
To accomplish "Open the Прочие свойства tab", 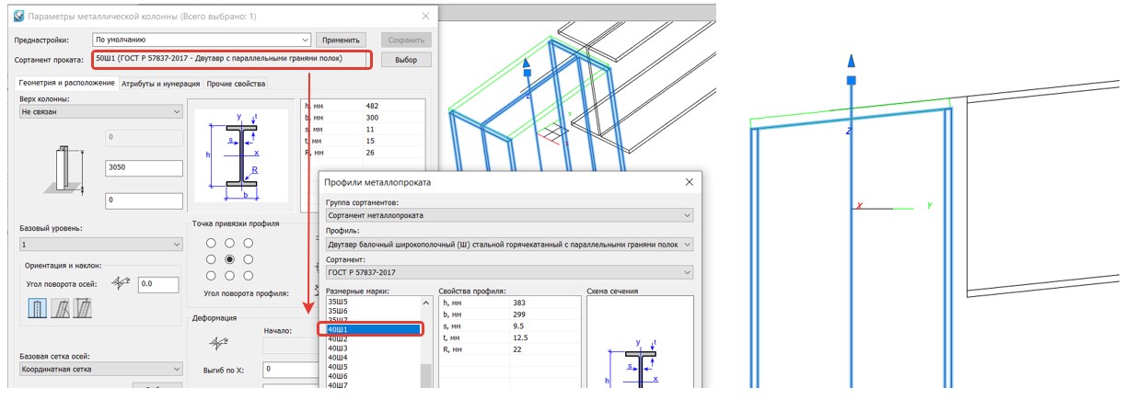I will click(236, 84).
